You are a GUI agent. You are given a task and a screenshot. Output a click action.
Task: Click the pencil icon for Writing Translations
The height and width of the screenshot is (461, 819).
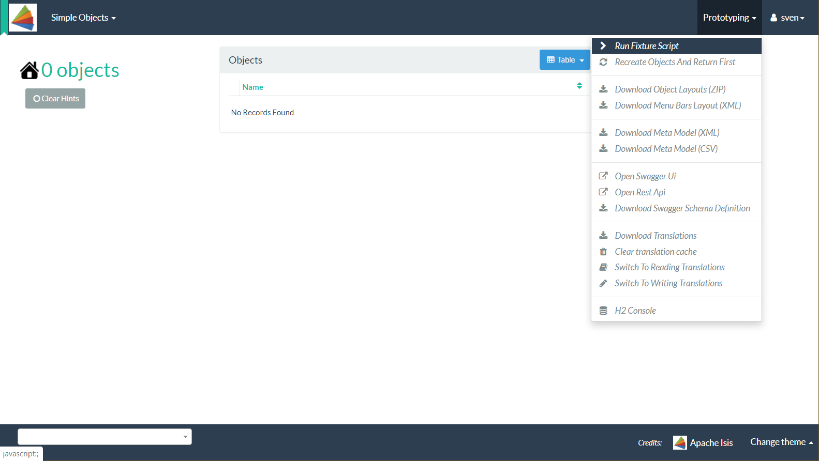tap(603, 283)
